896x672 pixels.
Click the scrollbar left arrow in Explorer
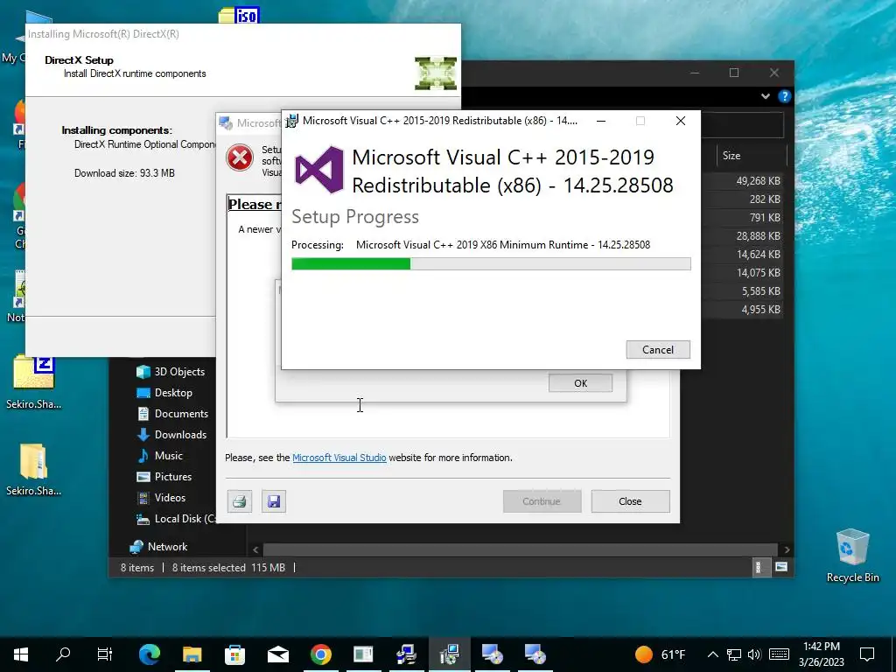coord(255,549)
